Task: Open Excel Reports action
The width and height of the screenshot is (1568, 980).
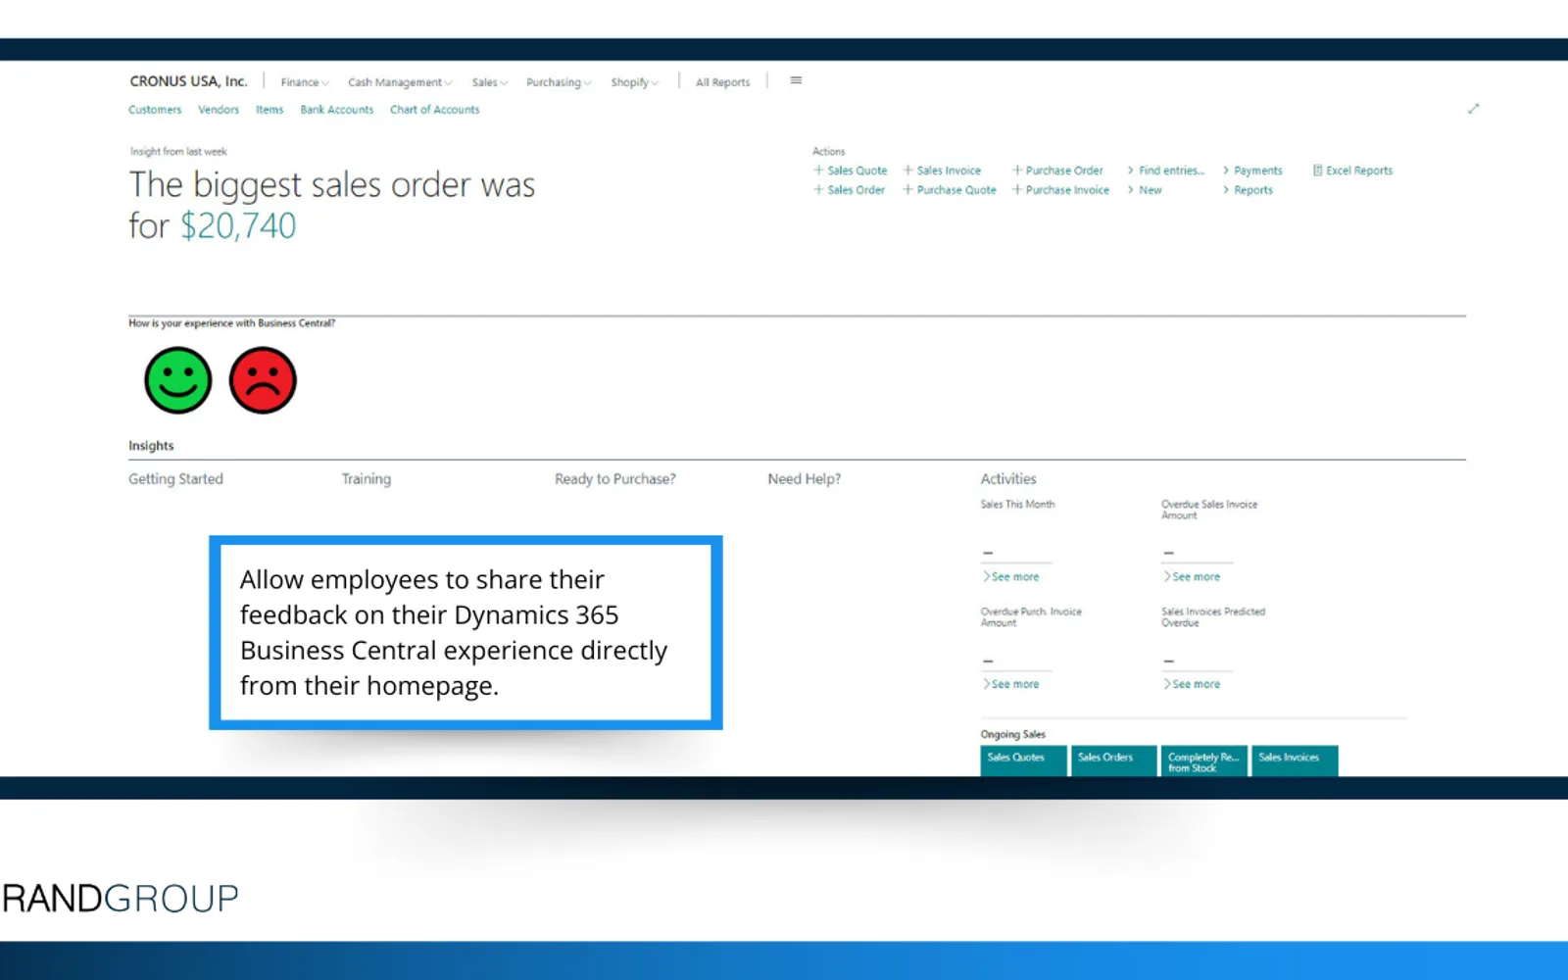Action: [1352, 171]
